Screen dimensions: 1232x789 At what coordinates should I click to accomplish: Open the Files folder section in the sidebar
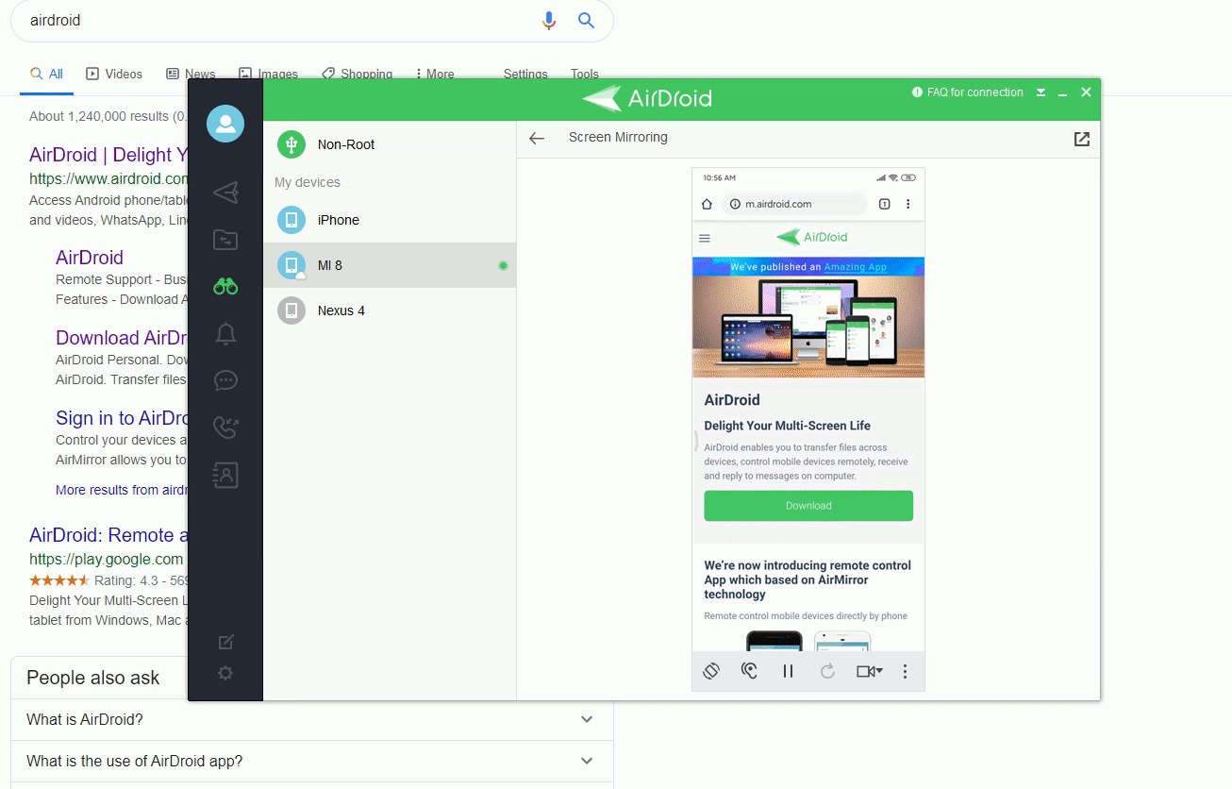(225, 240)
